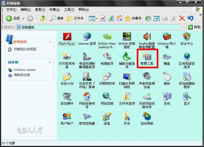
Task: Open the back history dropdown arrow
Action: click(23, 19)
